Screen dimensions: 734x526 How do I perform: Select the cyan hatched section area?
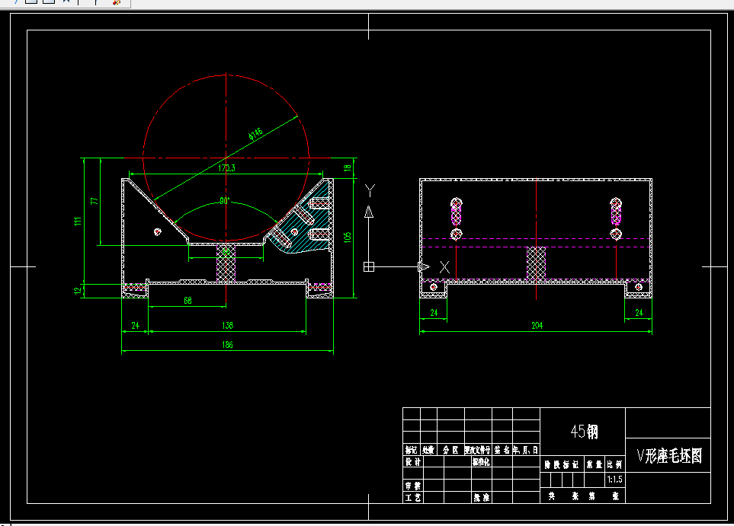tap(303, 225)
